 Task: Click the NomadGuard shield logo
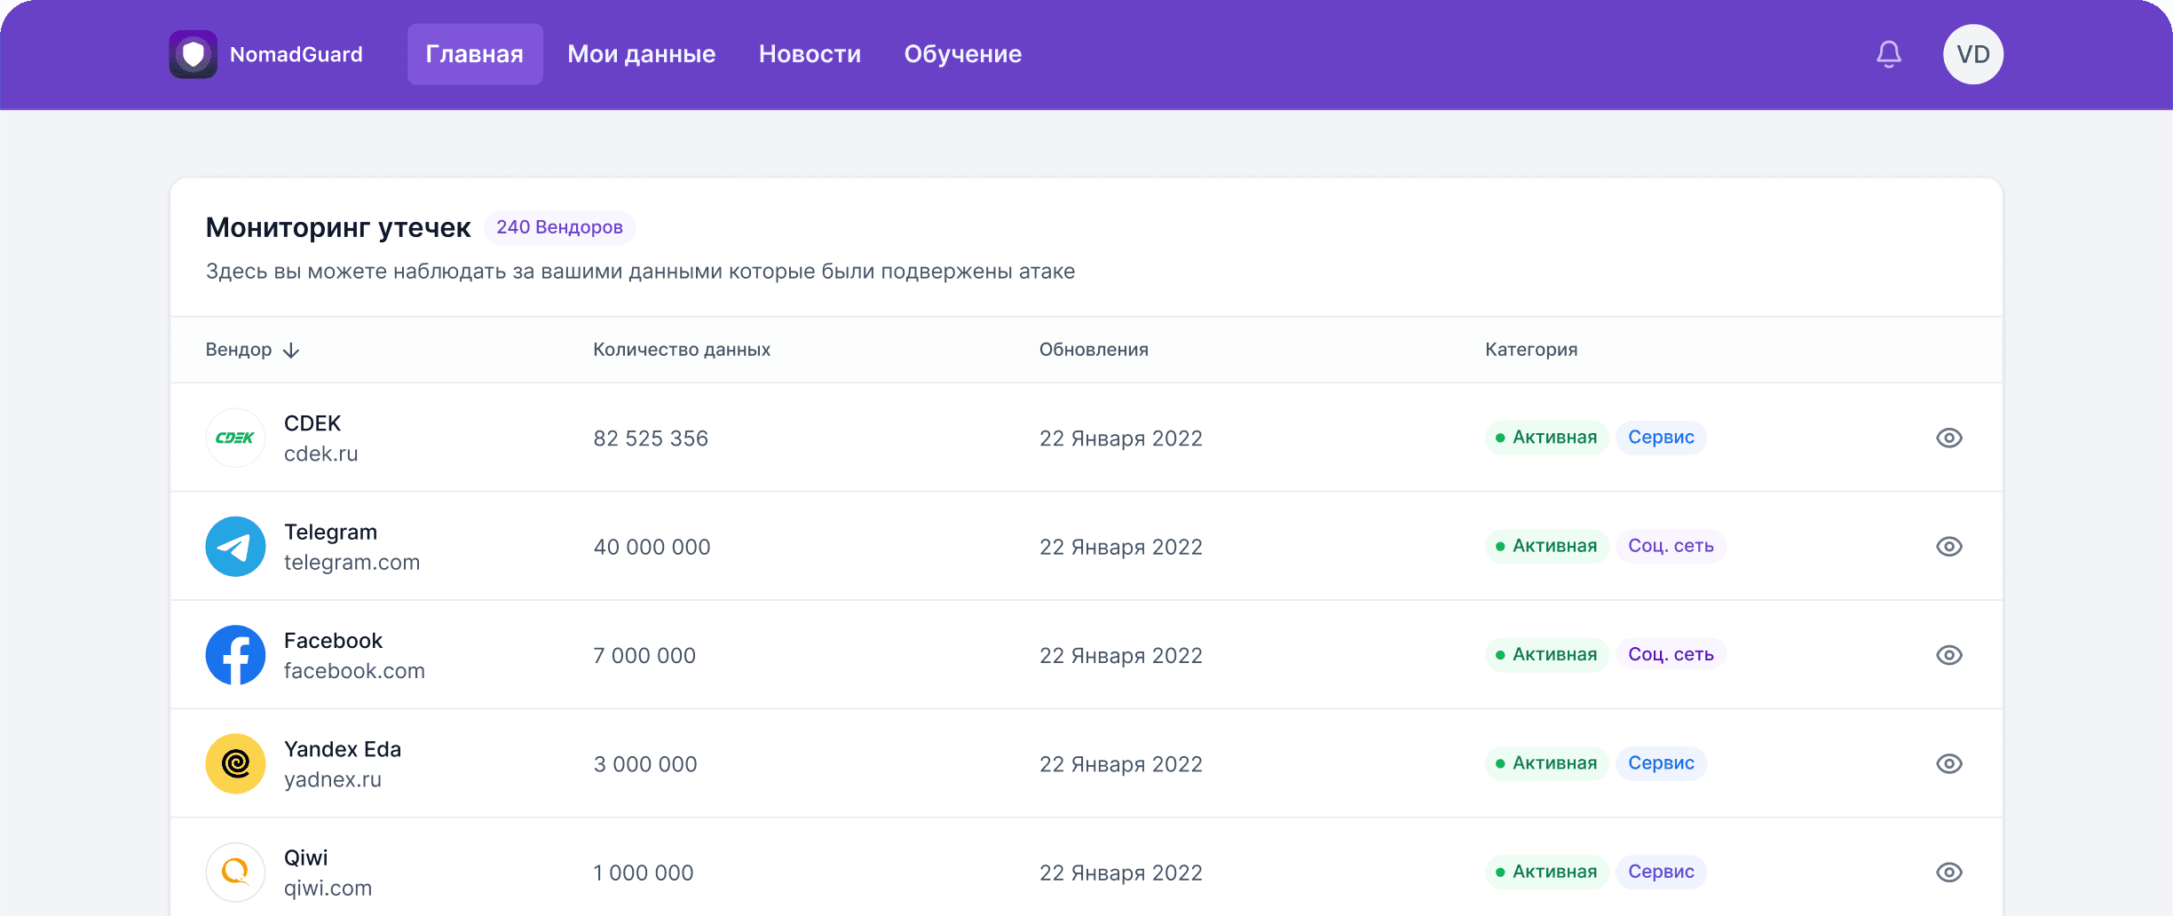tap(193, 54)
